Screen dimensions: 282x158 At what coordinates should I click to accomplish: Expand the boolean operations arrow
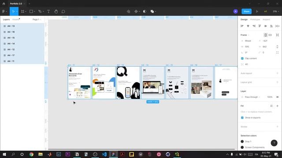(156, 11)
